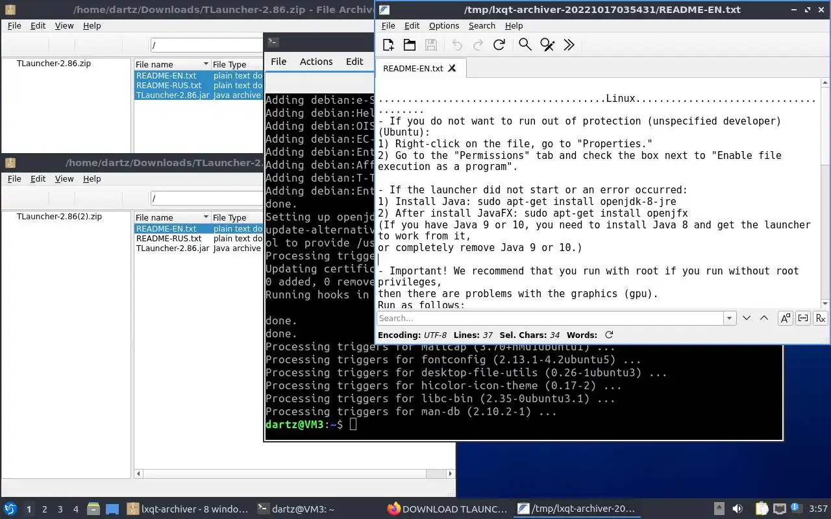The image size is (831, 519).
Task: Open View menu in the upper archiver window
Action: tap(64, 26)
